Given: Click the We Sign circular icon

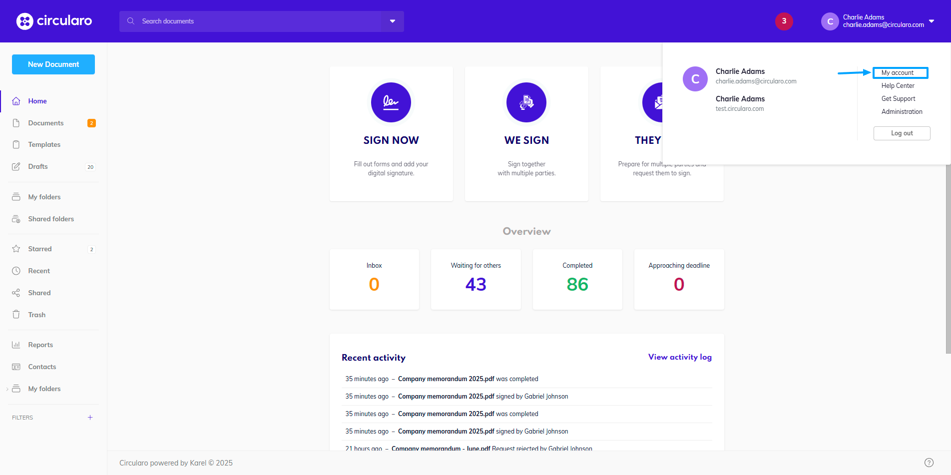Looking at the screenshot, I should (x=526, y=102).
